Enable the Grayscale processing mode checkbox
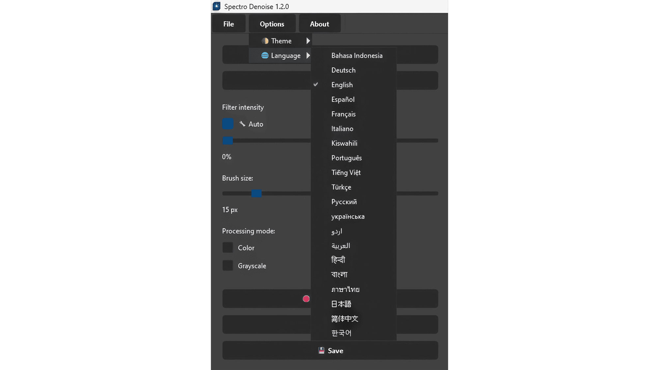This screenshot has height=370, width=659. (228, 265)
